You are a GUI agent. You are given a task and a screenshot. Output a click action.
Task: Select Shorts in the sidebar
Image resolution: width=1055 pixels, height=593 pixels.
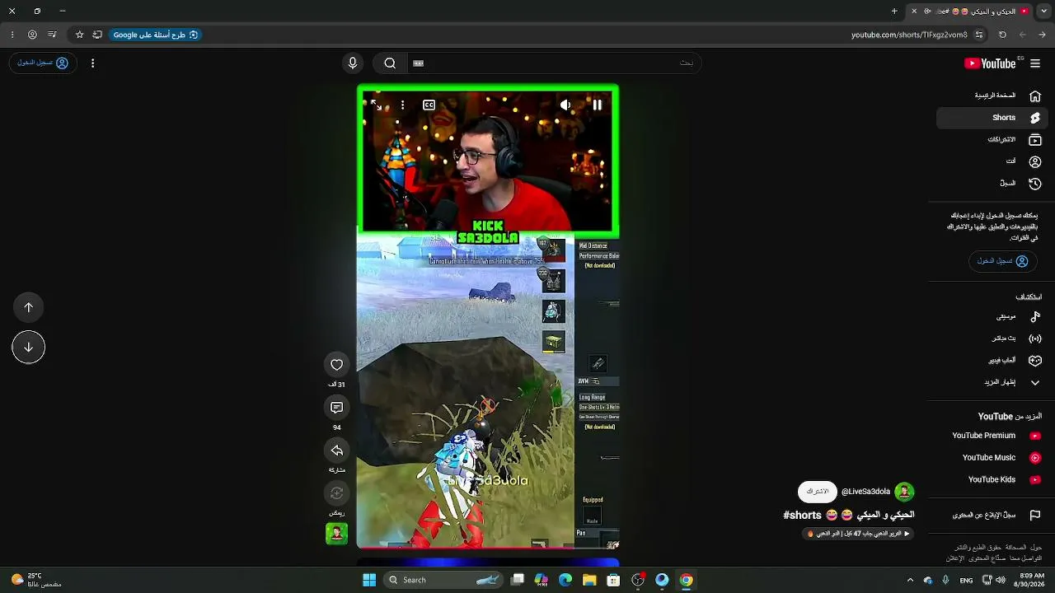[992, 118]
